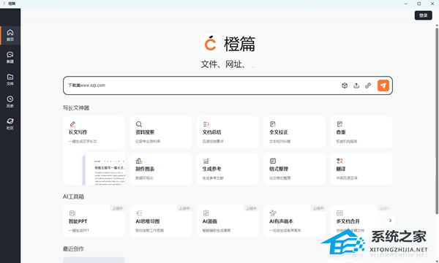439x263 pixels.
Task: Select the 全文校正 title text
Action: [x=279, y=132]
